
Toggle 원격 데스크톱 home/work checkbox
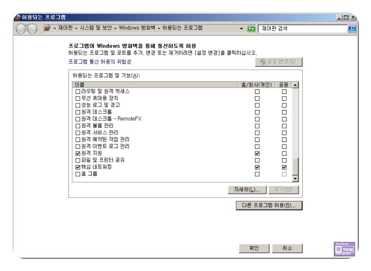[257, 112]
